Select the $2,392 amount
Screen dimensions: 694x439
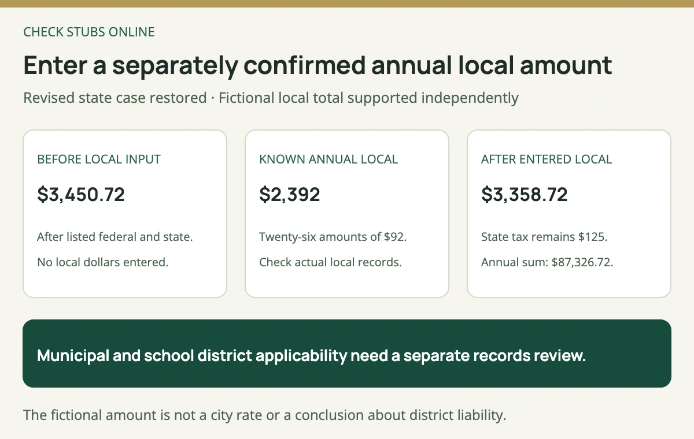coord(290,195)
